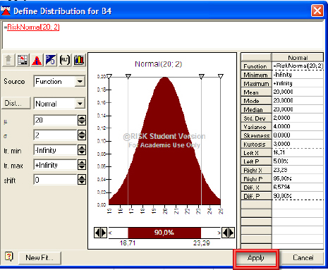Click the Skewness row label
Image resolution: width=328 pixels, height=270 pixels.
pos(256,135)
